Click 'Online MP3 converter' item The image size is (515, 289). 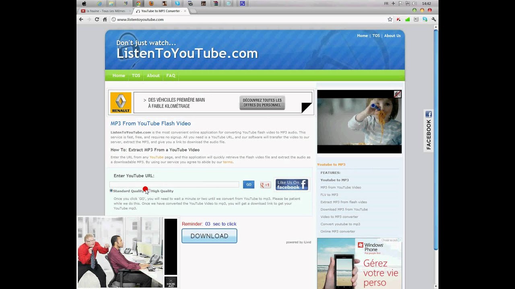338,232
